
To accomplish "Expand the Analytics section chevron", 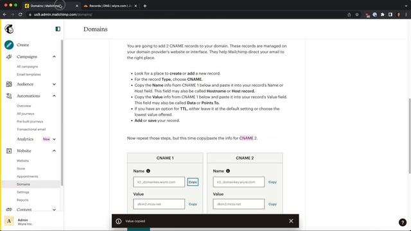I will (54, 139).
